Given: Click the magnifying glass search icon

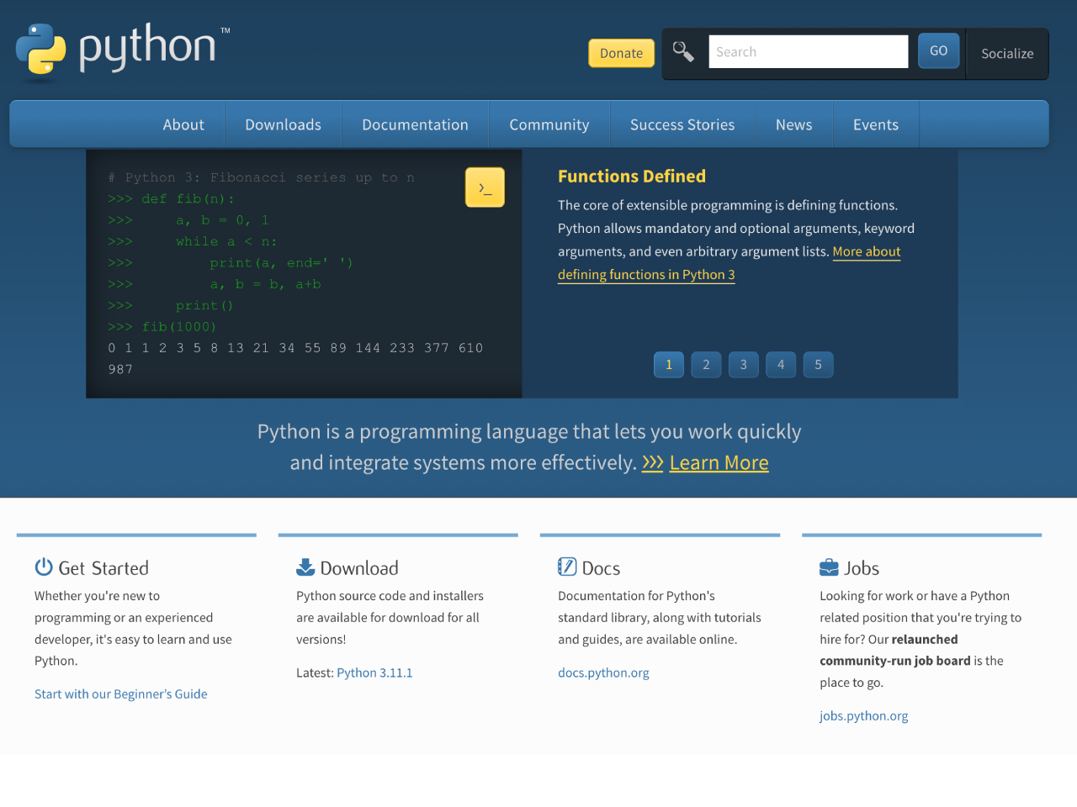Looking at the screenshot, I should [683, 52].
